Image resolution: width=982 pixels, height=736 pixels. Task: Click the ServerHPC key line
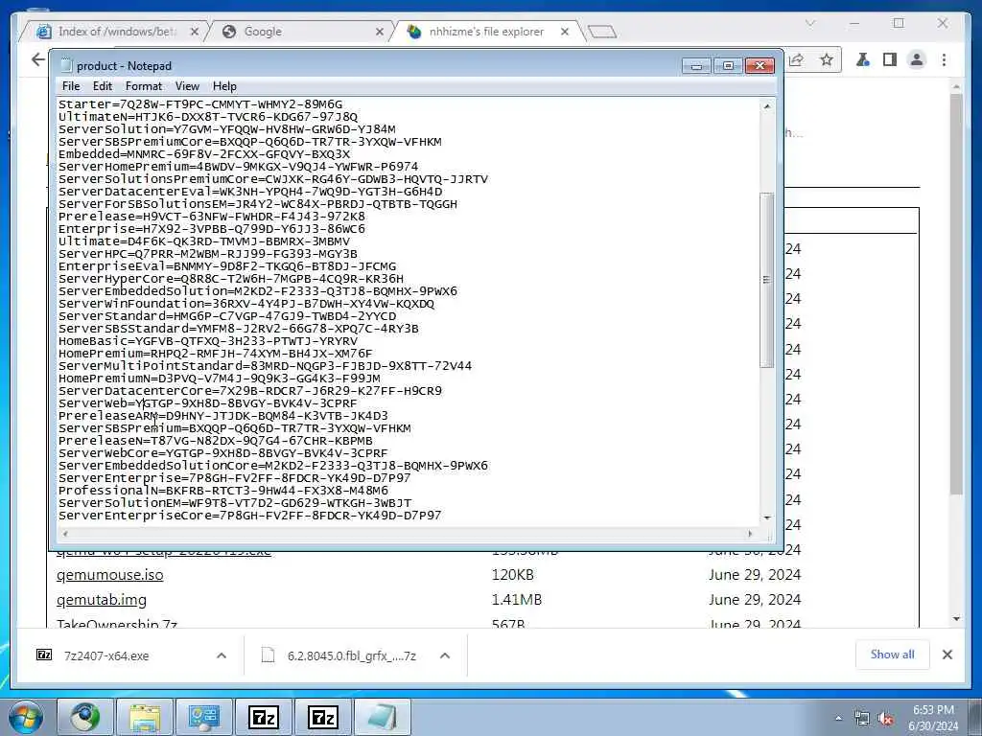click(x=208, y=254)
